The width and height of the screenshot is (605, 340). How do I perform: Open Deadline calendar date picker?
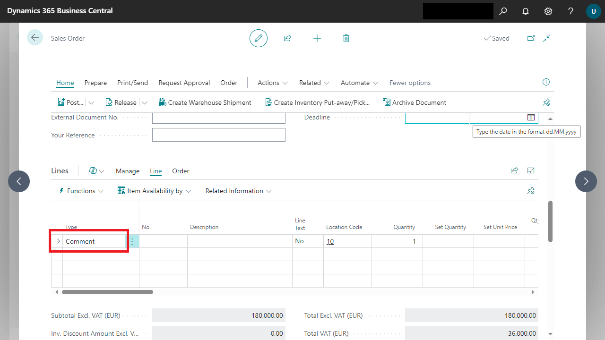click(531, 117)
